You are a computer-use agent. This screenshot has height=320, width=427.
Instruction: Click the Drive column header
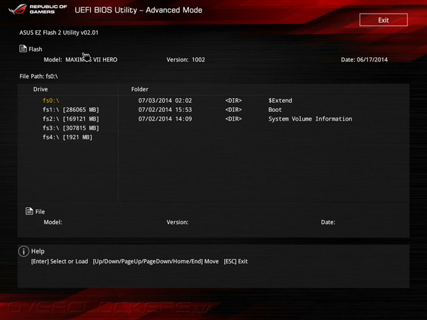click(x=40, y=89)
